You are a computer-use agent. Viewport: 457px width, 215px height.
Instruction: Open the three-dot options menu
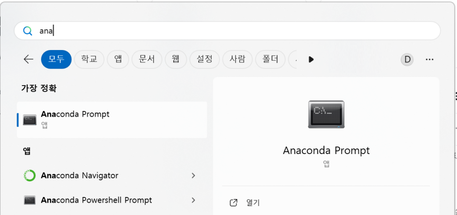(x=429, y=60)
